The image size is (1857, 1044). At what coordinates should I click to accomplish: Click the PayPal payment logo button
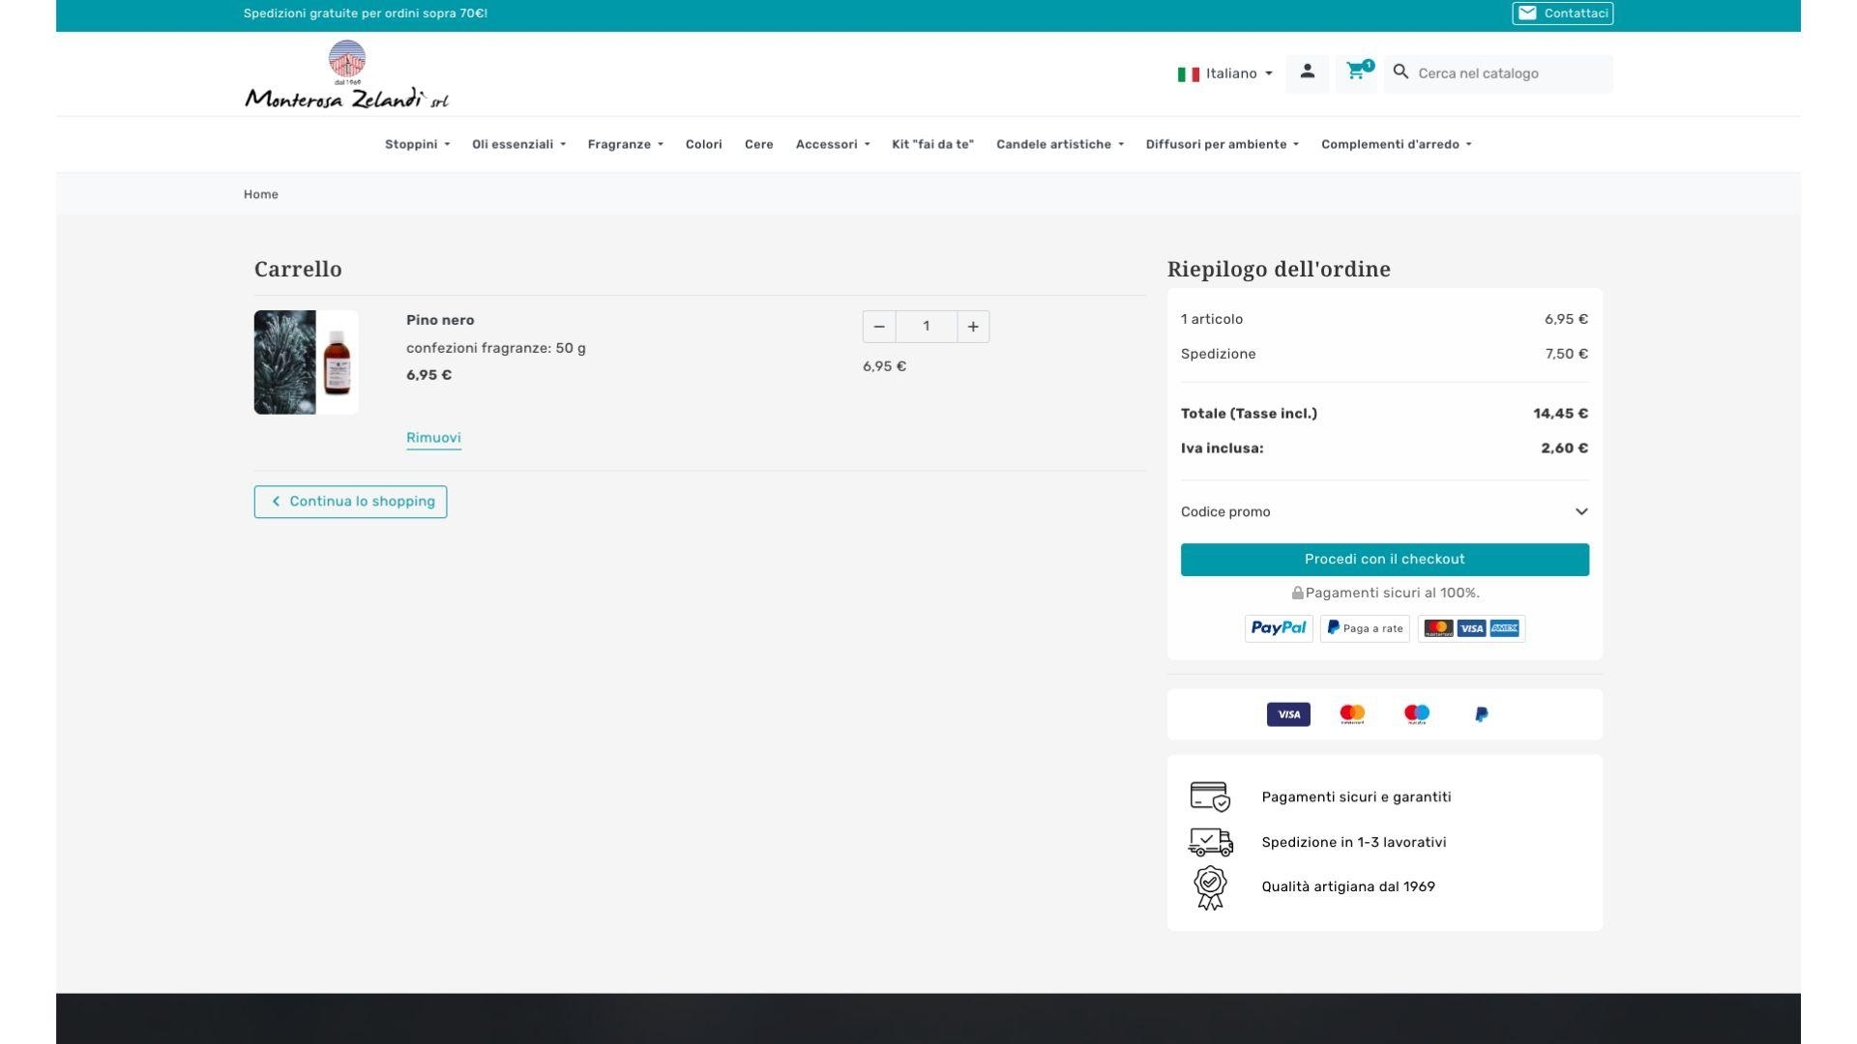click(1278, 628)
